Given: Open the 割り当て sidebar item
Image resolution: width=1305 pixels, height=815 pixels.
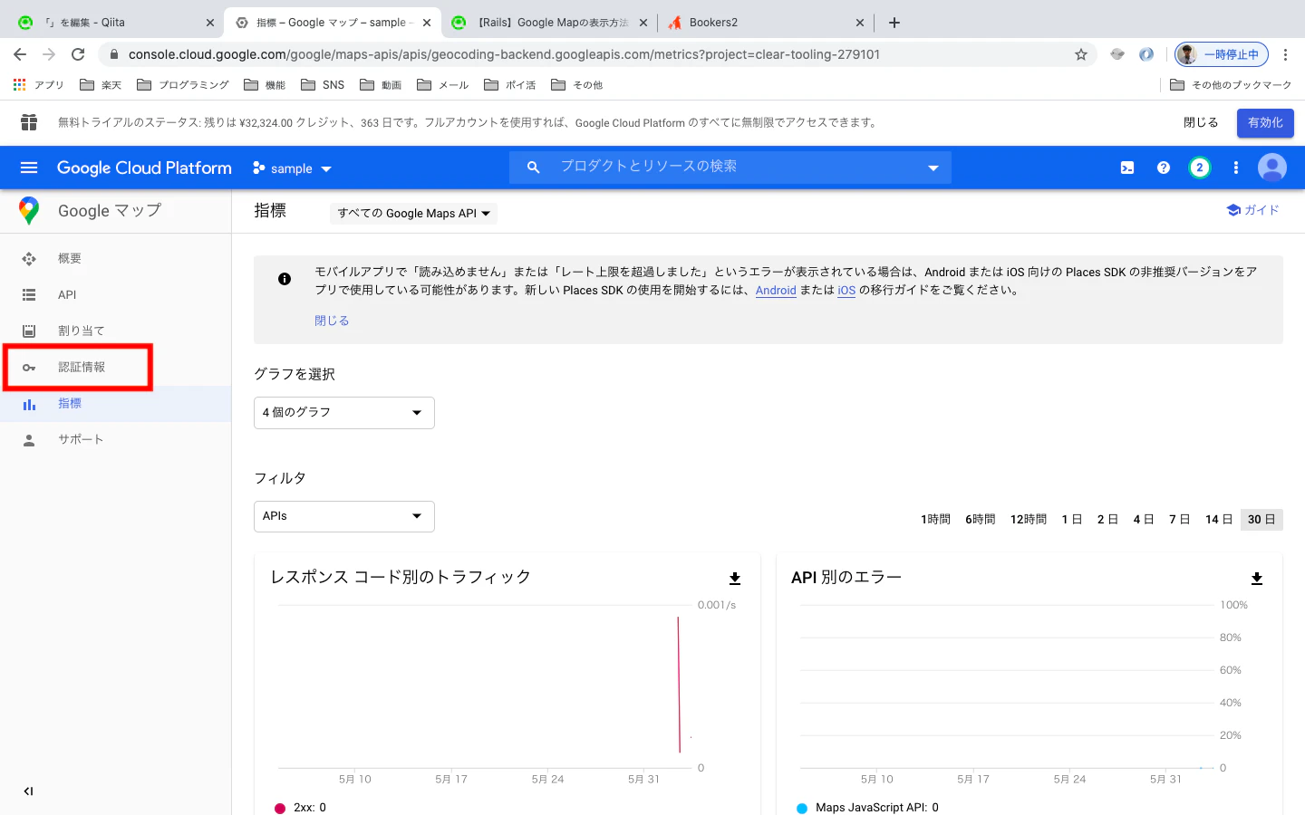Looking at the screenshot, I should [x=115, y=331].
